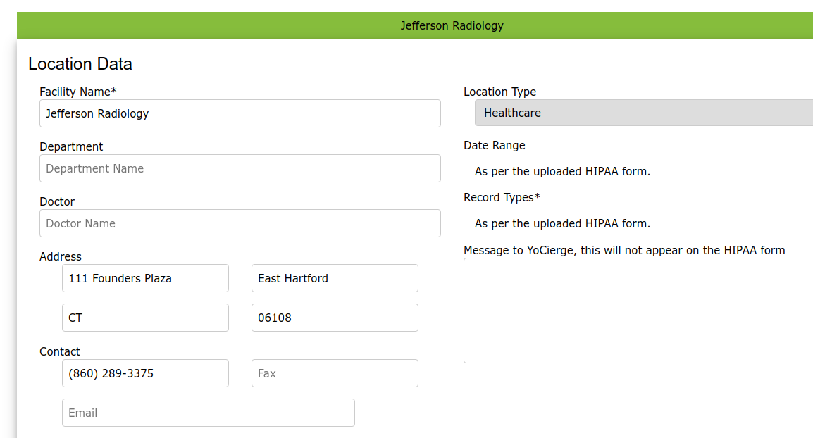Click the 'Contact' label
The image size is (813, 438).
click(x=60, y=351)
